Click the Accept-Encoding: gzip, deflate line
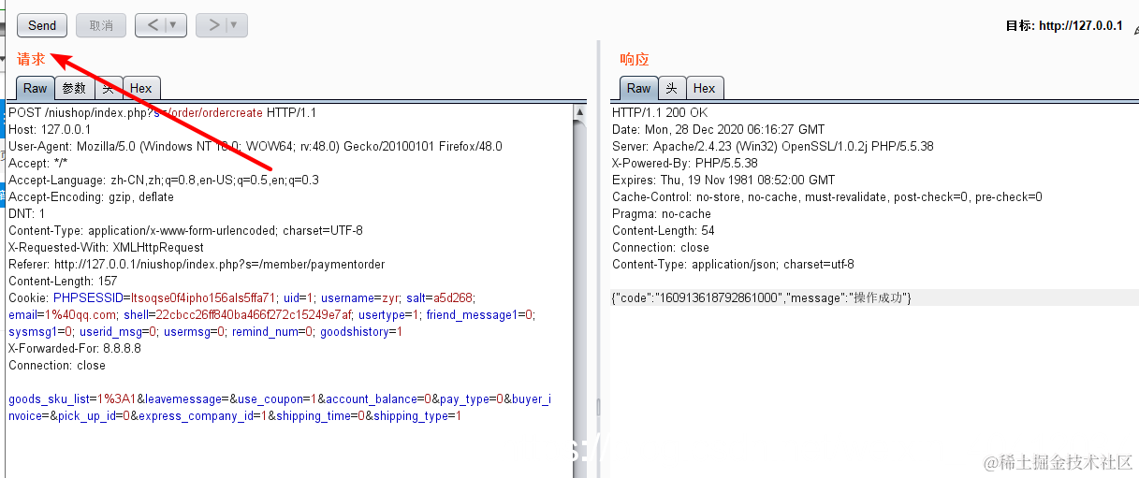The image size is (1139, 478). coord(91,196)
